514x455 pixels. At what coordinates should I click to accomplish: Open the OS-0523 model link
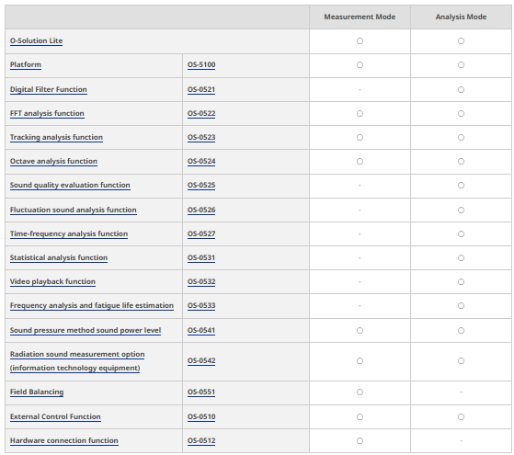[x=201, y=138]
